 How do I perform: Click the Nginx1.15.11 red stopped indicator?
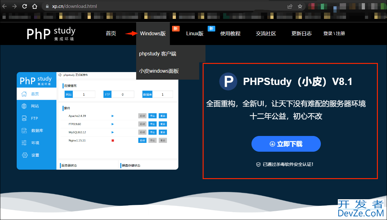(113, 140)
